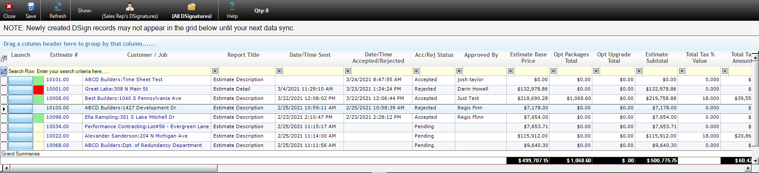This screenshot has height=173, width=759.
Task: Click the search row clear filter icon
Action: (x=4, y=71)
